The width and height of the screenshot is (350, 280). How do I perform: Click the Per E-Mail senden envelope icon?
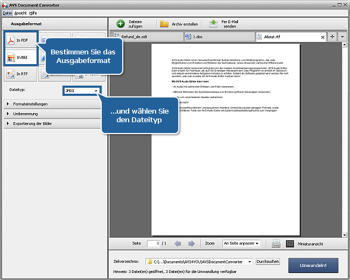(x=213, y=24)
